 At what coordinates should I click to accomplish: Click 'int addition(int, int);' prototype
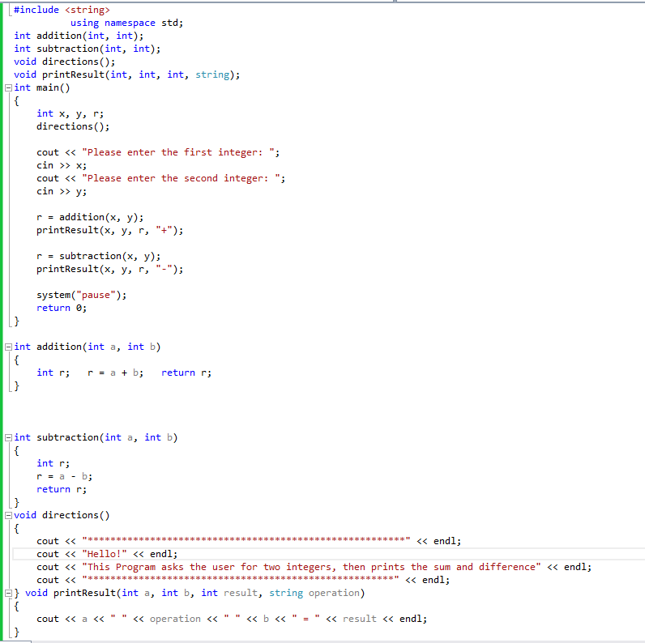[x=79, y=36]
